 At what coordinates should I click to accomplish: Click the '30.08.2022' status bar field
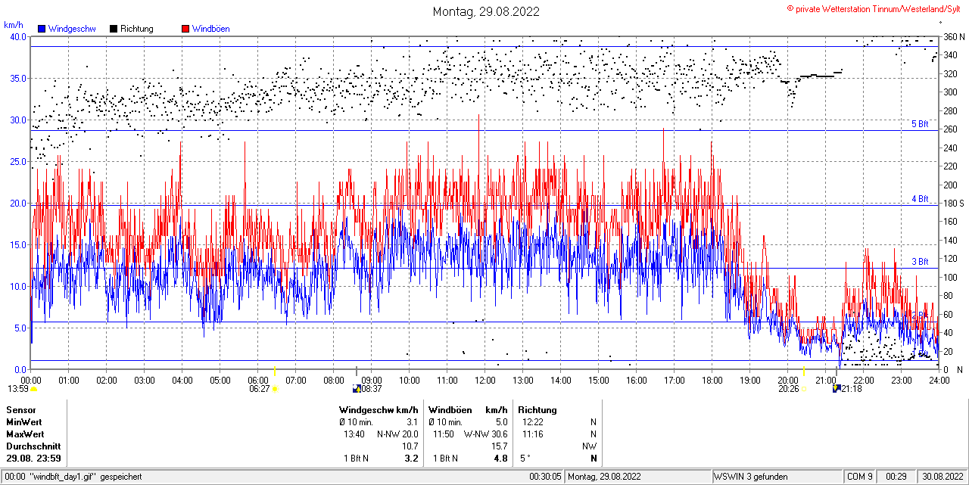tap(942, 477)
